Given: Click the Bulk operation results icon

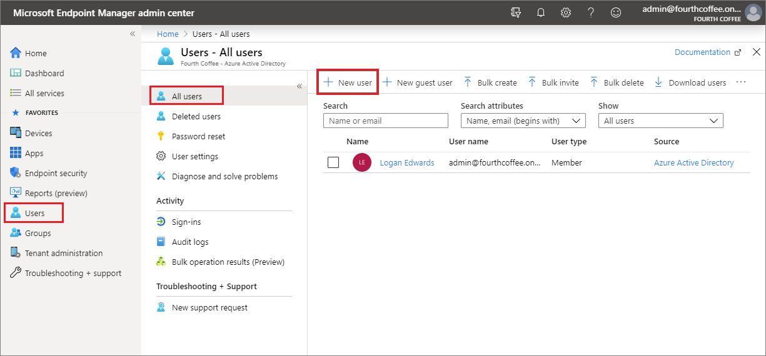Looking at the screenshot, I should [161, 262].
